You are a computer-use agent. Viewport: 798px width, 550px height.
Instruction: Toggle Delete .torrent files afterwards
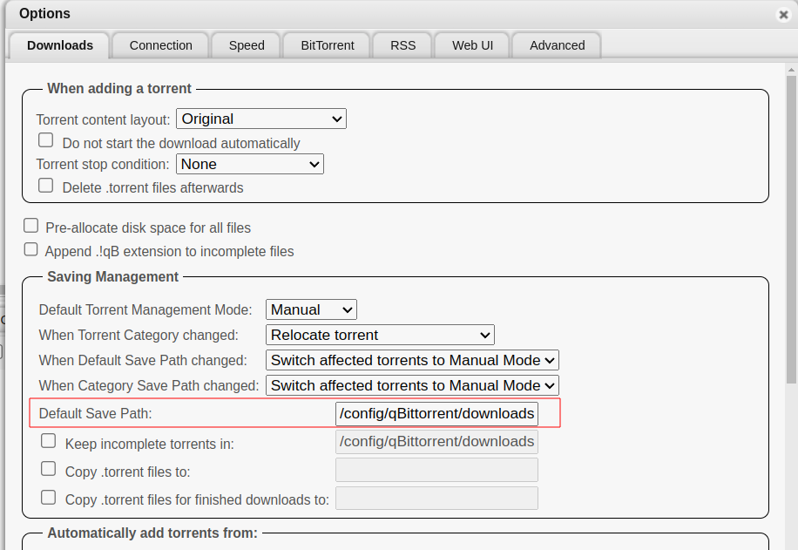pos(46,185)
